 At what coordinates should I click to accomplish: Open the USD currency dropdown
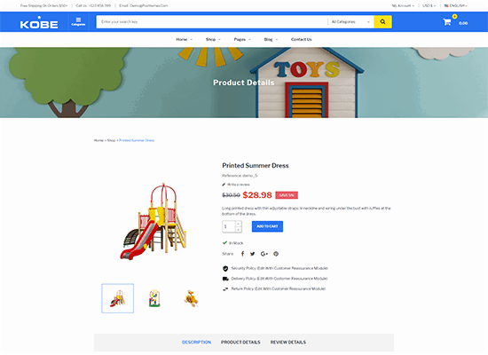[429, 5]
